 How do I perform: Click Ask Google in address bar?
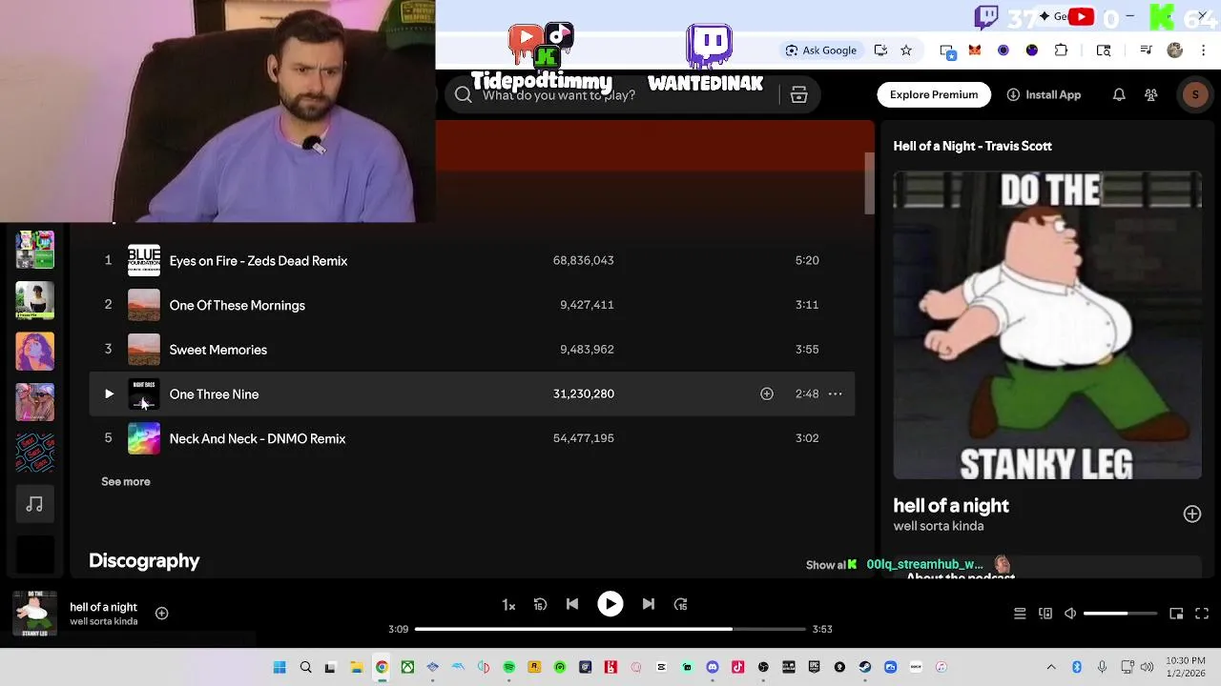coord(820,50)
